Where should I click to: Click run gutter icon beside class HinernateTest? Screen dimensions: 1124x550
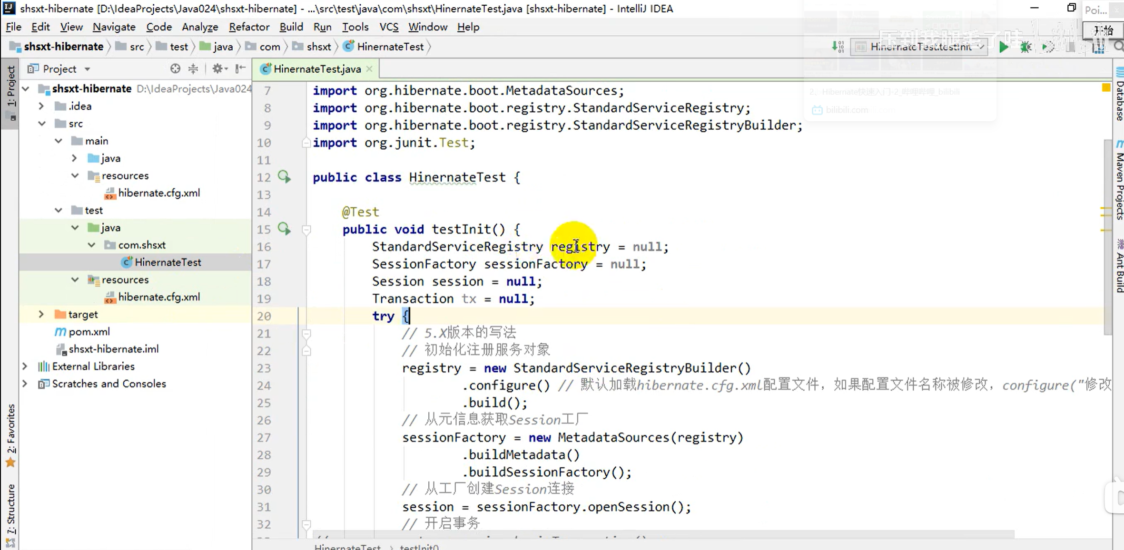coord(284,177)
